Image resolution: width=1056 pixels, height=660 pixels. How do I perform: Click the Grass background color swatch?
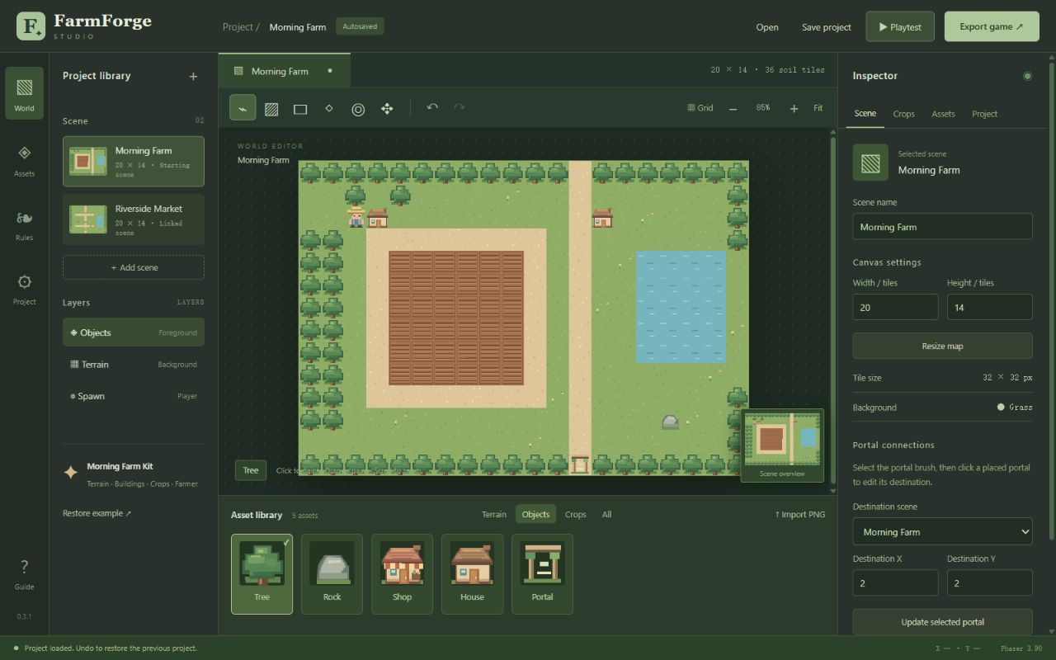coord(1001,407)
